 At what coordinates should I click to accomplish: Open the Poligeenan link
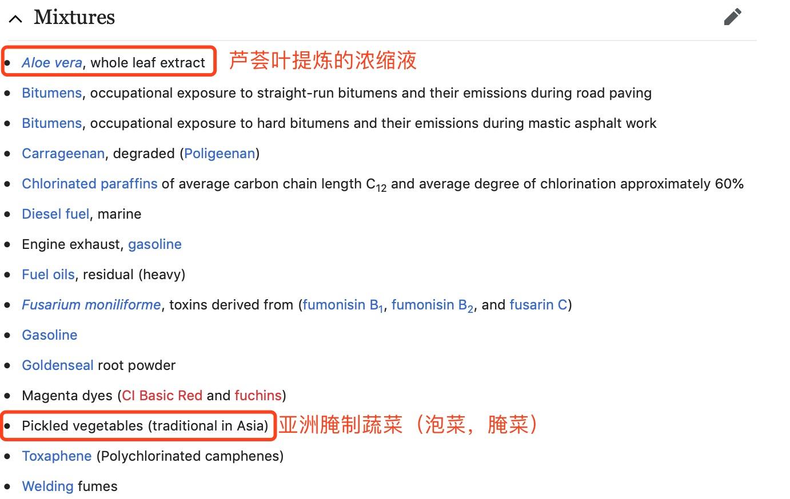(220, 154)
